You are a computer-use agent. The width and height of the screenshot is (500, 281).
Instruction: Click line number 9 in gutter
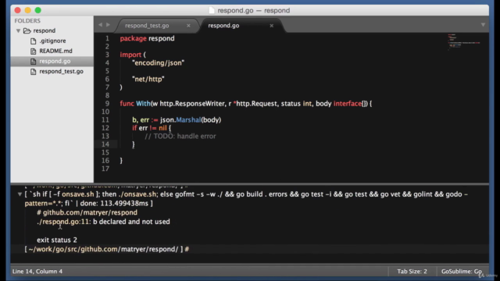coord(107,104)
